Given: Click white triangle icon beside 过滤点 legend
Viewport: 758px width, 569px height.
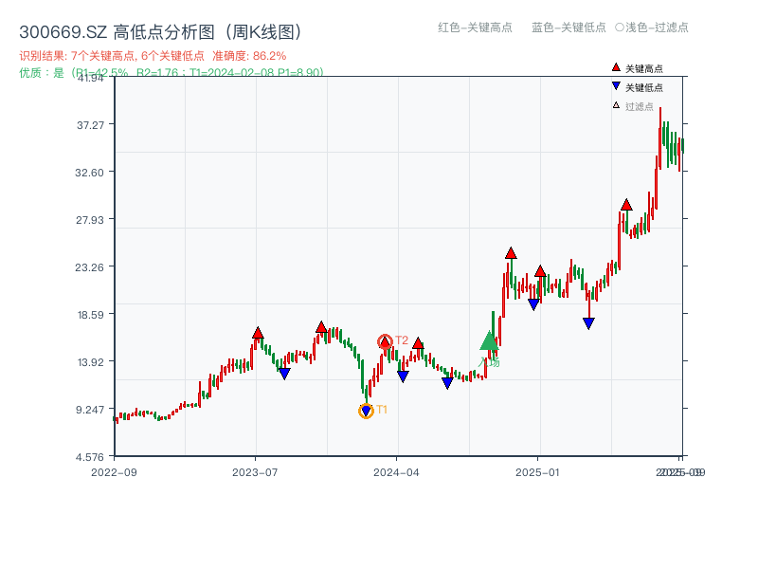Looking at the screenshot, I should pos(616,106).
